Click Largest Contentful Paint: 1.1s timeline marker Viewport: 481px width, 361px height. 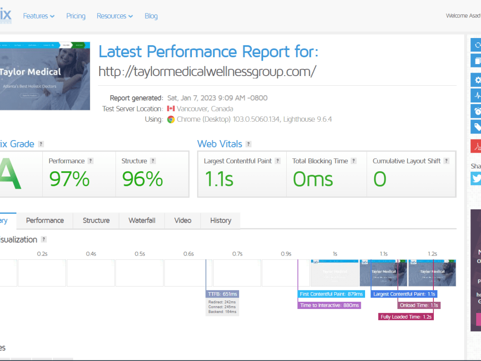pos(404,294)
